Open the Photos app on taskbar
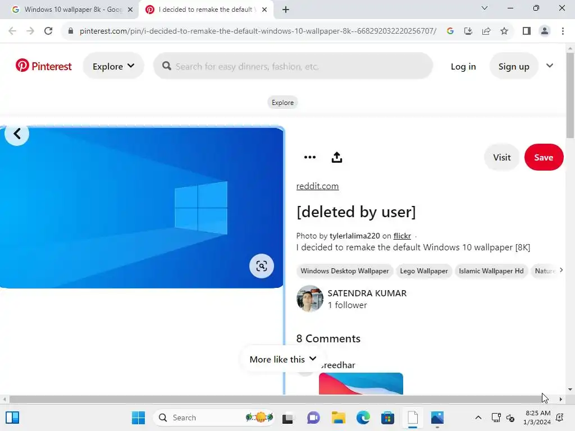Image resolution: width=575 pixels, height=431 pixels. pyautogui.click(x=437, y=418)
